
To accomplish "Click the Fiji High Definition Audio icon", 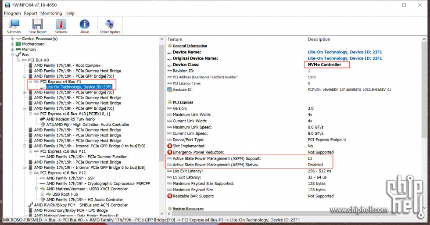I will pos(43,125).
